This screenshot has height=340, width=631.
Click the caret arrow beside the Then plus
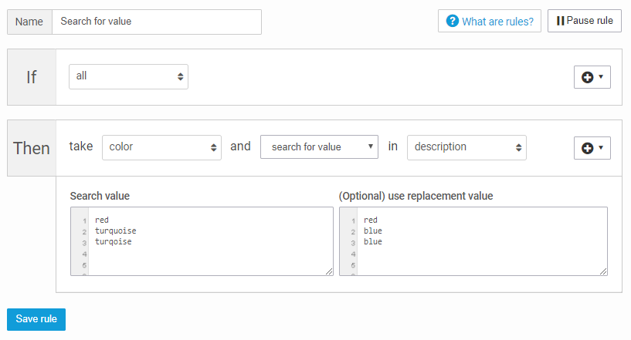(x=600, y=148)
